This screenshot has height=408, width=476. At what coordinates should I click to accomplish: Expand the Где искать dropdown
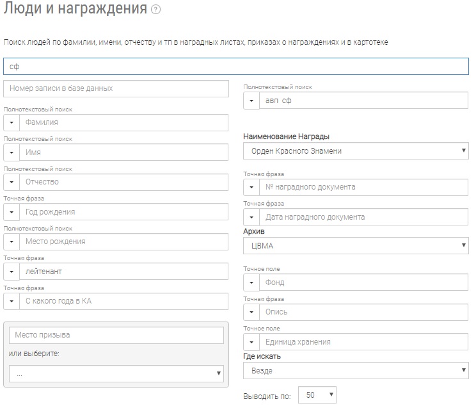(x=356, y=370)
